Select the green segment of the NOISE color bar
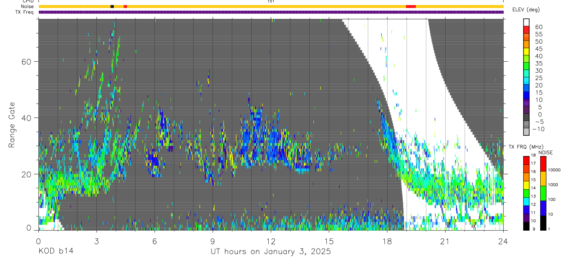566x261 pixels. [543, 193]
